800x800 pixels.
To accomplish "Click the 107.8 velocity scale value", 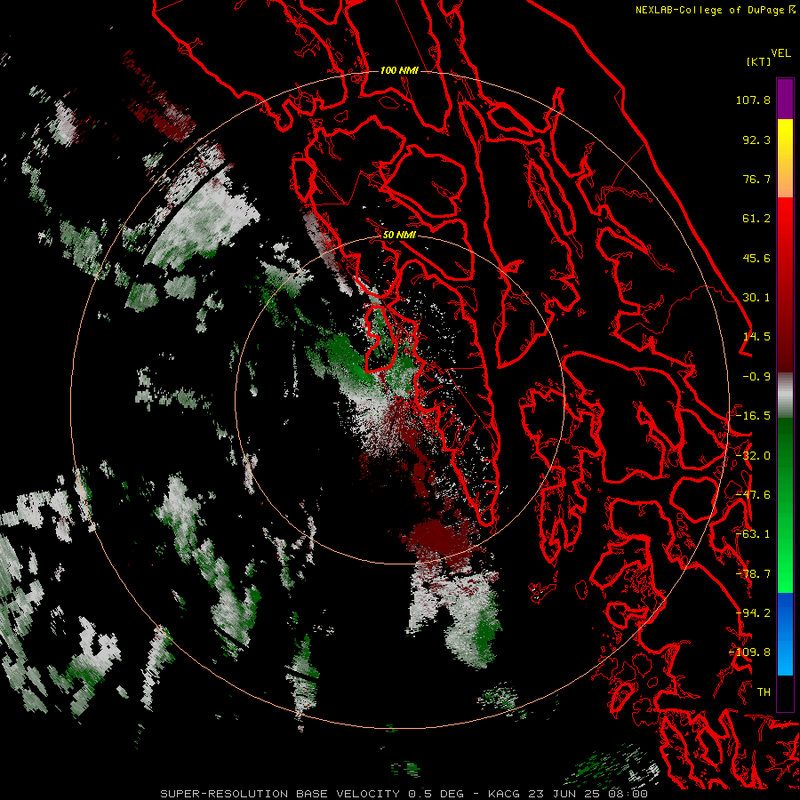I will [x=753, y=100].
